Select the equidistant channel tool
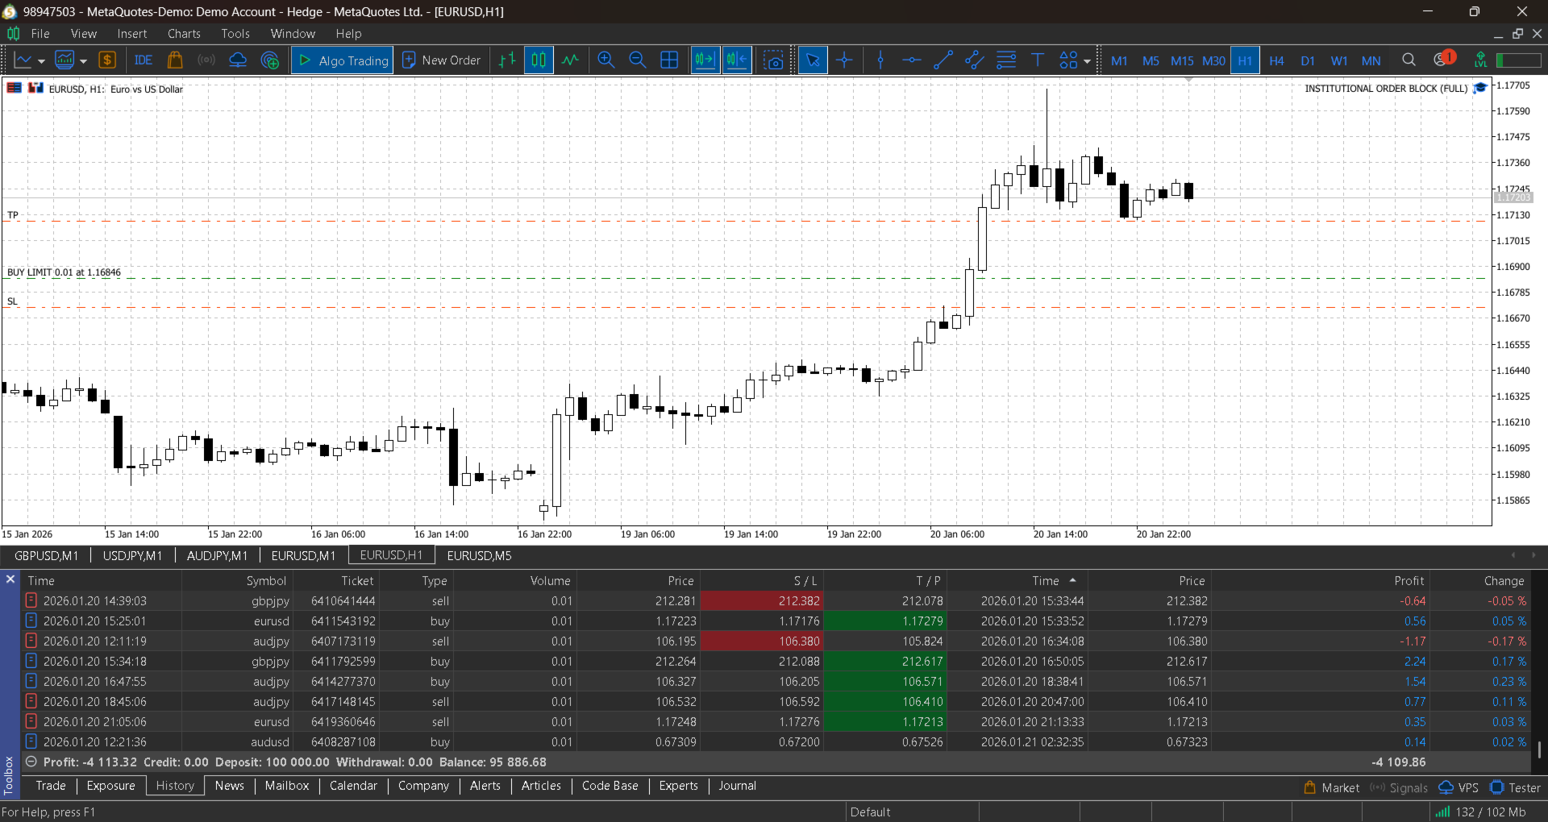 [x=975, y=60]
